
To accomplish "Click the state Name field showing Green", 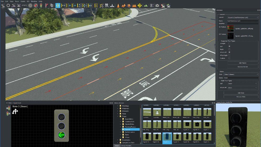I will (241, 78).
